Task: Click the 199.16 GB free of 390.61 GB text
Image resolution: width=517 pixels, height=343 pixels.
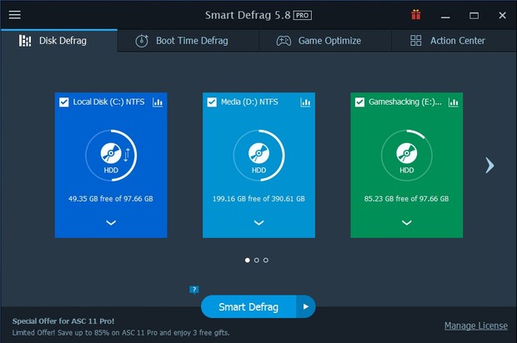Action: click(x=258, y=199)
